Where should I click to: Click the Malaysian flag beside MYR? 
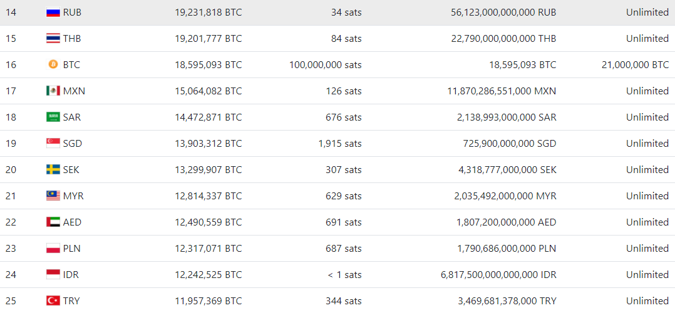click(53, 196)
